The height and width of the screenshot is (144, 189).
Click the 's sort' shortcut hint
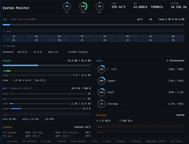[107, 141]
